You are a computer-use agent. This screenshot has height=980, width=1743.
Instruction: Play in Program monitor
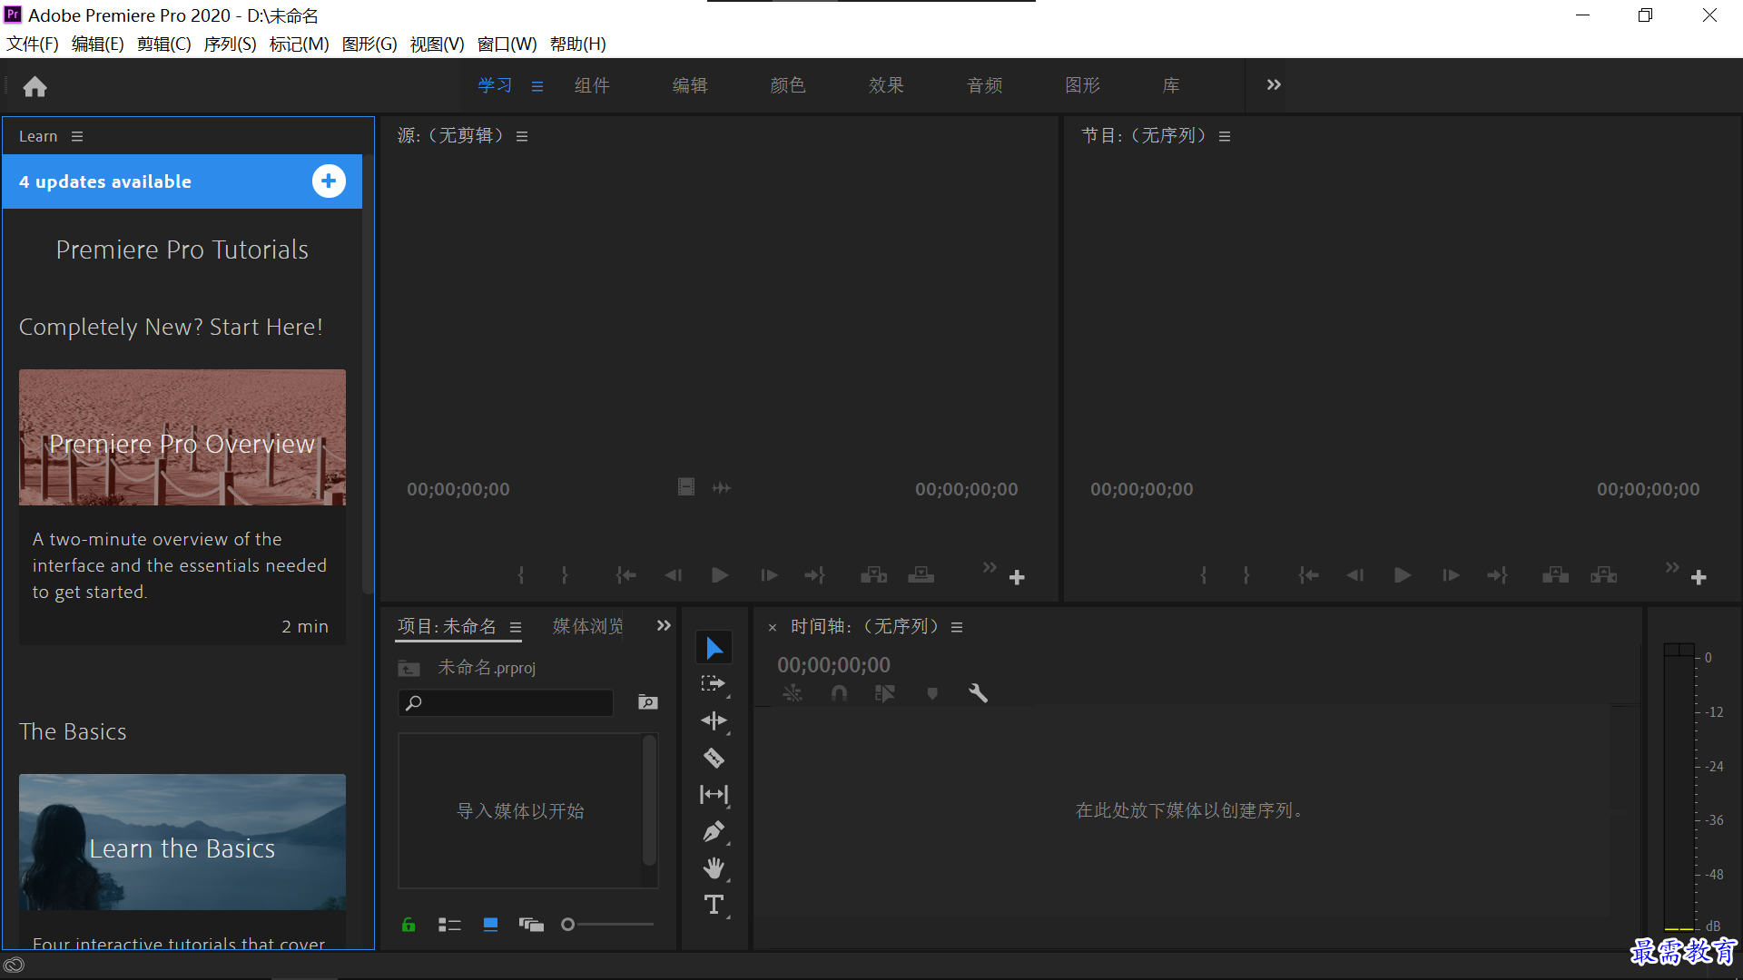pos(1403,575)
